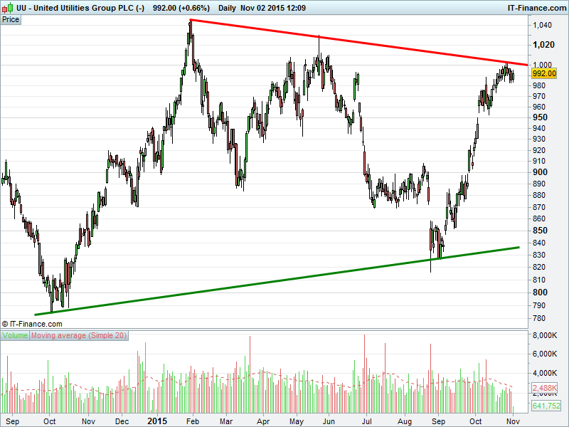Click the red 2,488K moving average tag

coord(544,388)
